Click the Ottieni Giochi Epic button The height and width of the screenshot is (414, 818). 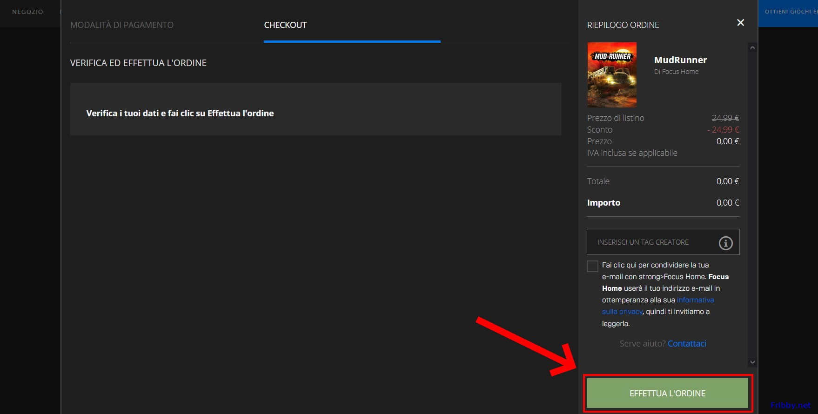[789, 12]
